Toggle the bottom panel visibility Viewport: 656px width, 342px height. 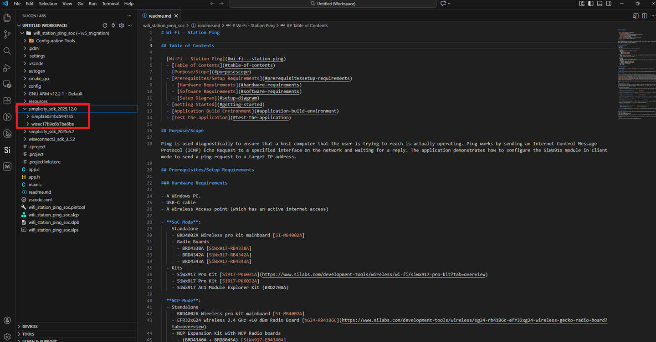pyautogui.click(x=599, y=4)
